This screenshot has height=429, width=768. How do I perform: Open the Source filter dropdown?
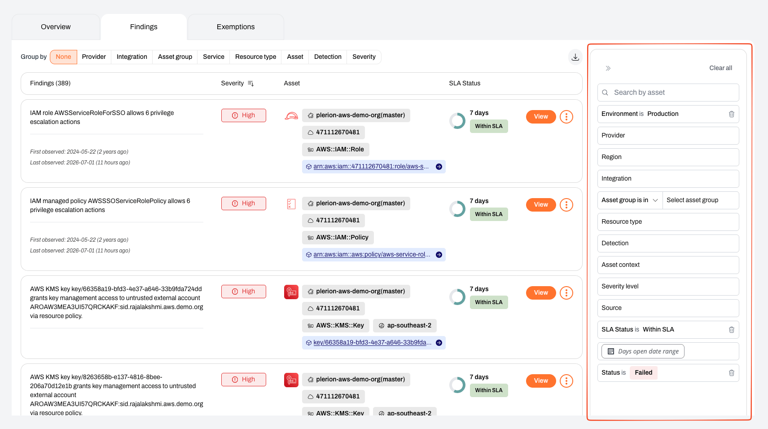668,308
